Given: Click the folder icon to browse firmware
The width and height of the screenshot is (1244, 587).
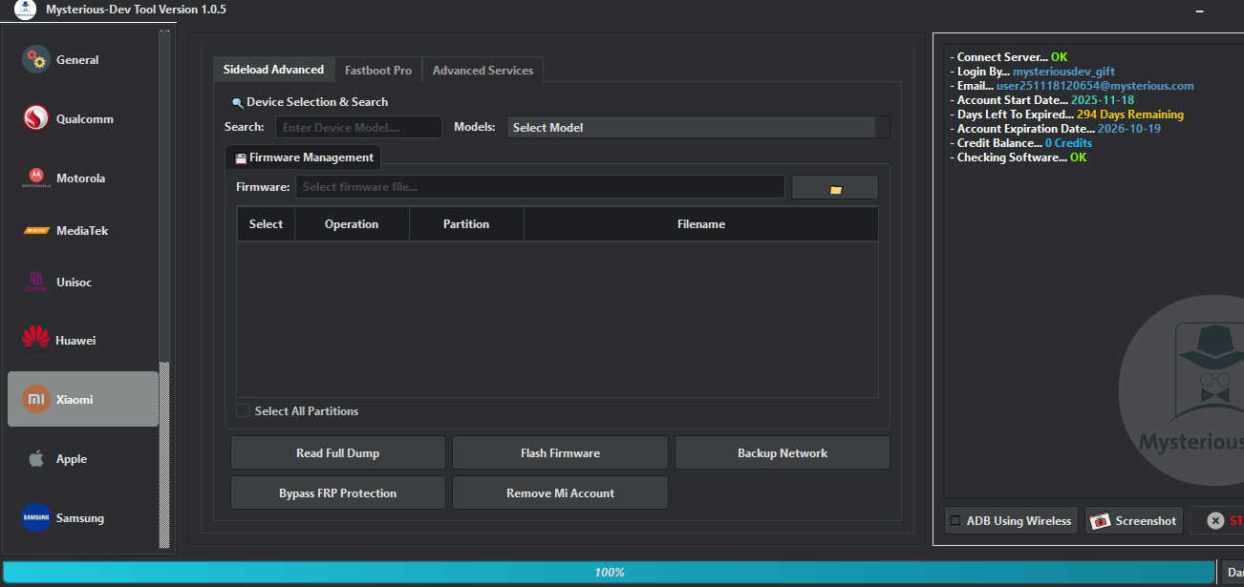Looking at the screenshot, I should click(833, 186).
